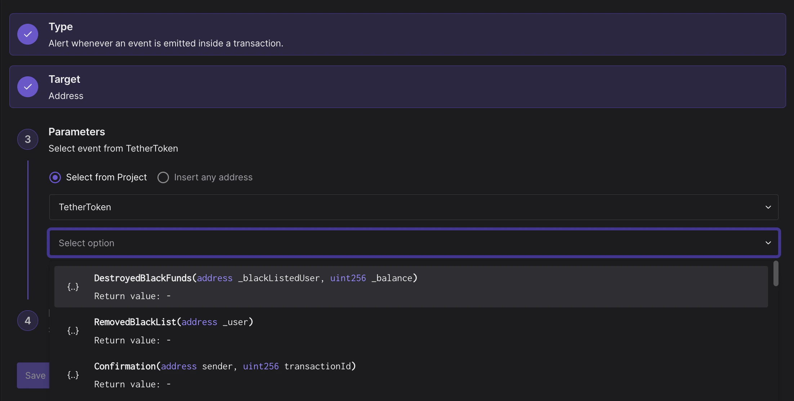Click the event list scrollbar thumb

(x=776, y=274)
